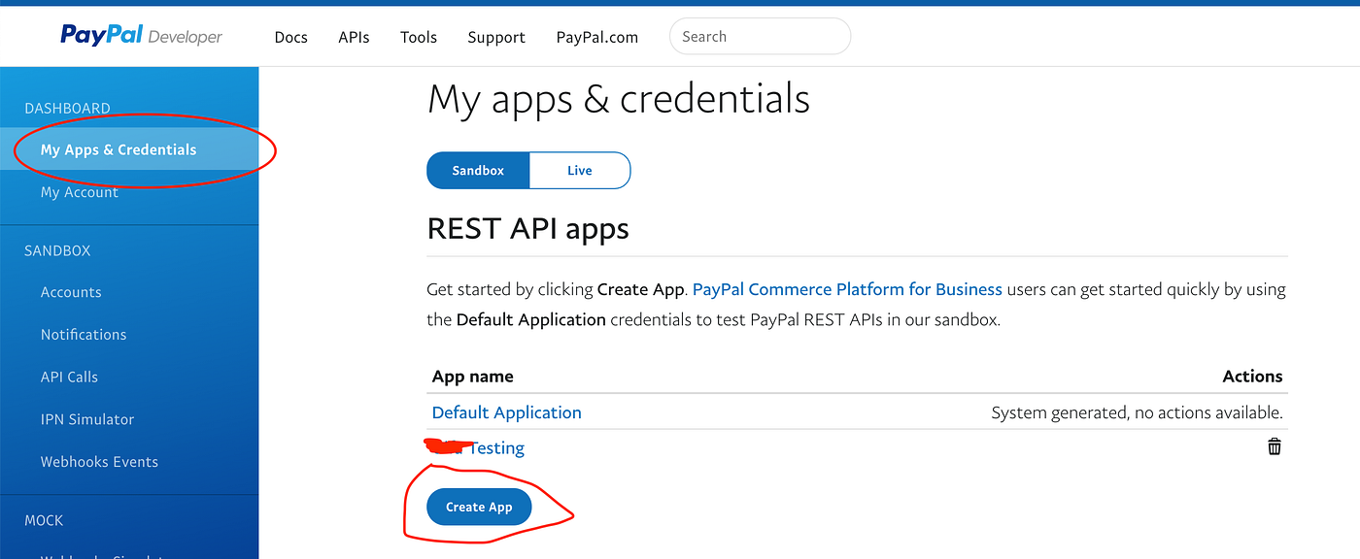Click the App name column header
Image resolution: width=1360 pixels, height=559 pixels.
[x=472, y=377]
